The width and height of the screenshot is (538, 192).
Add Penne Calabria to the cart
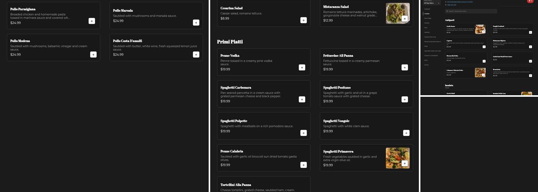tap(303, 165)
